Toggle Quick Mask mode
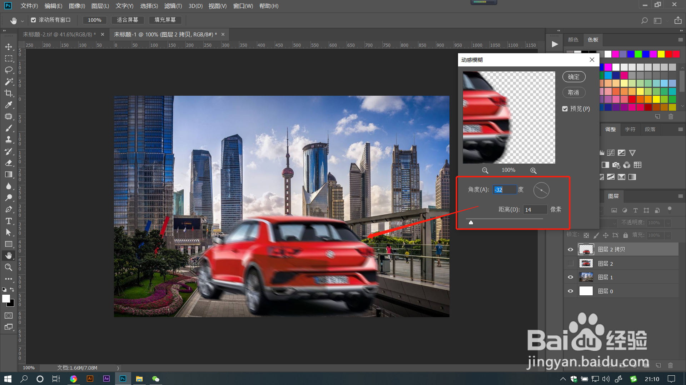The width and height of the screenshot is (686, 385). coord(9,315)
